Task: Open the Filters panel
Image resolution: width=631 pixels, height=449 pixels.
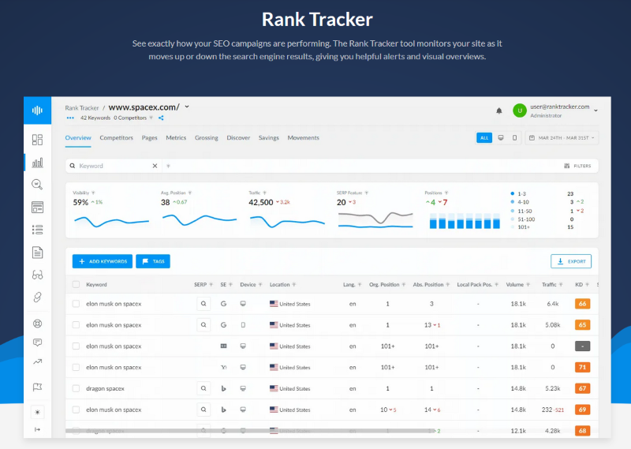Action: click(x=577, y=166)
